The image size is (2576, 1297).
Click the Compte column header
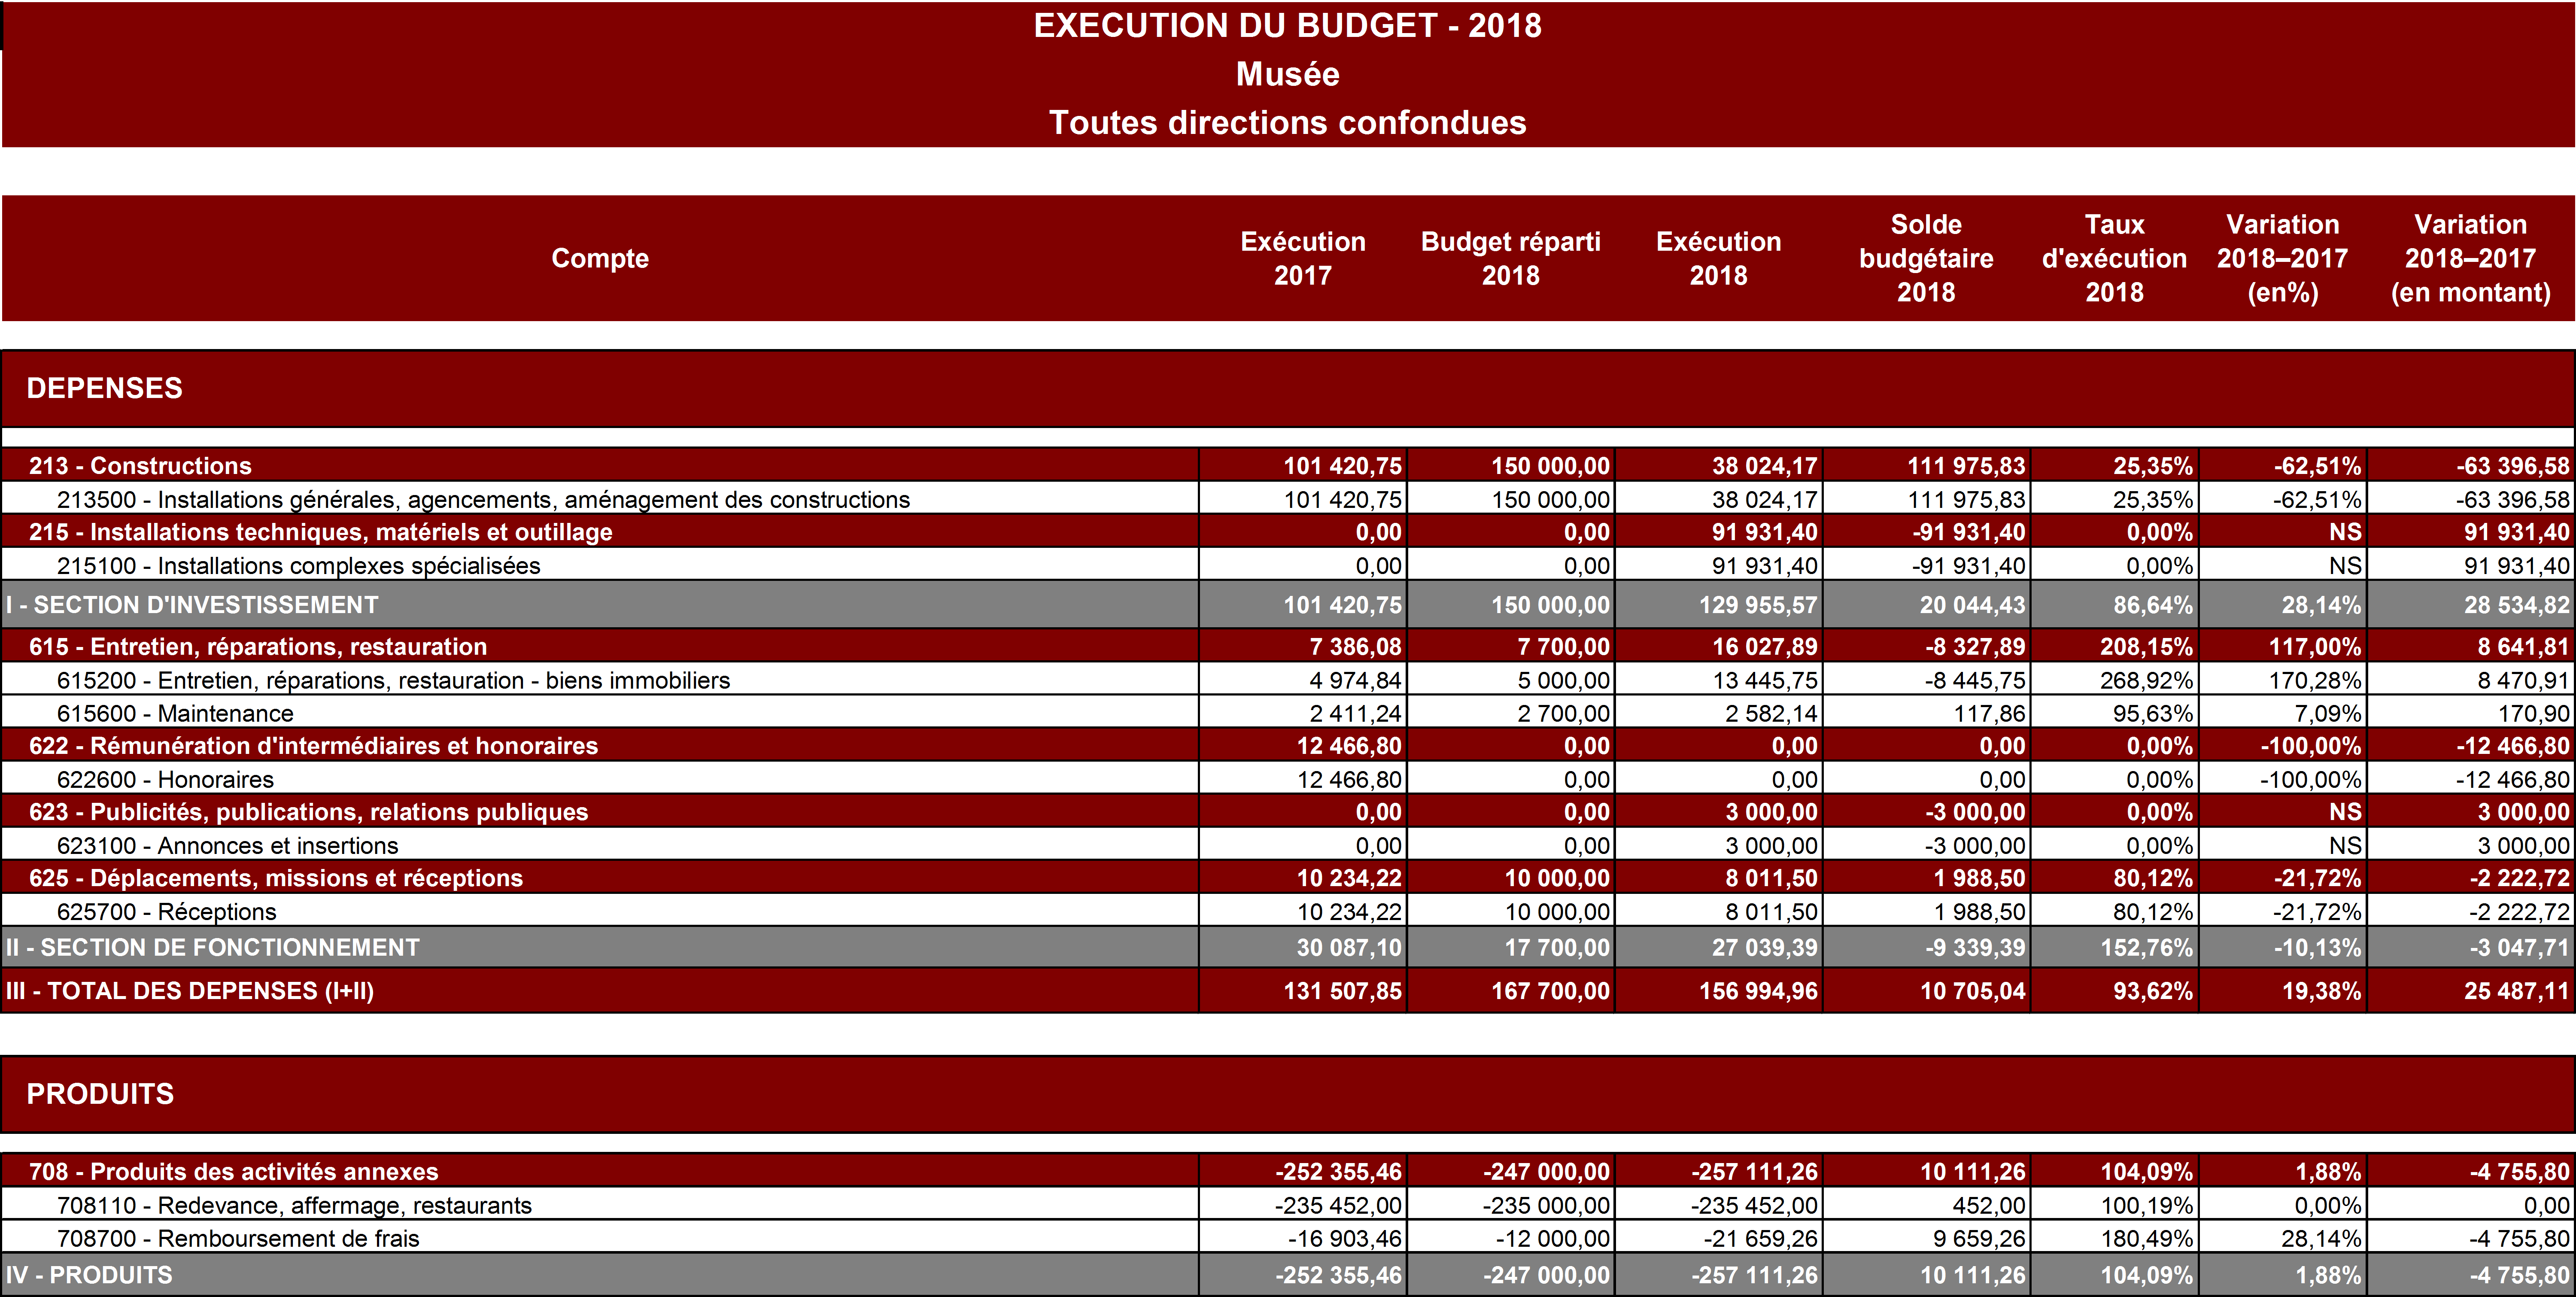click(x=600, y=258)
